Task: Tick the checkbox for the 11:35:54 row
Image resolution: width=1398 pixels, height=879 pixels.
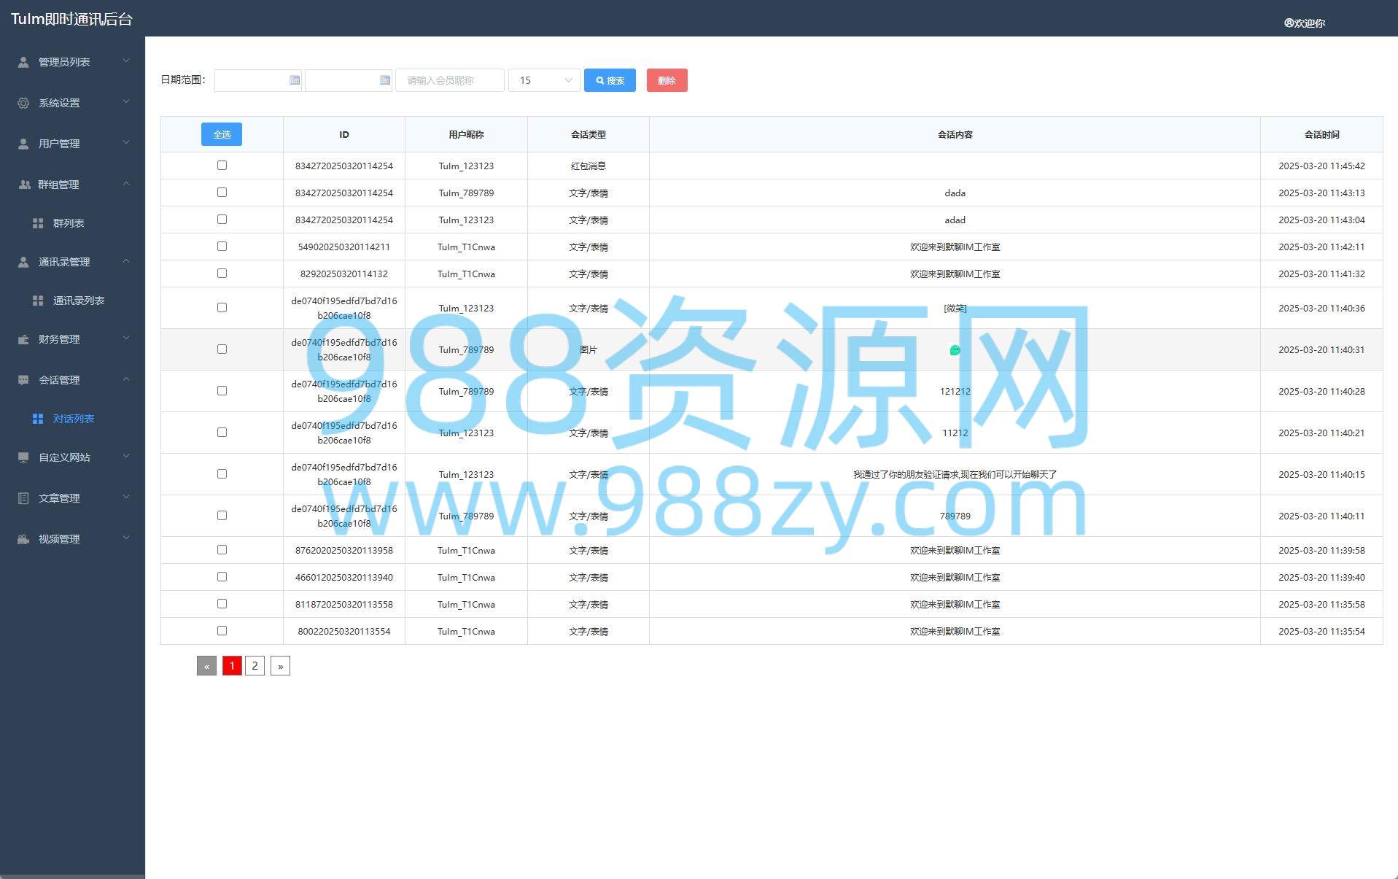Action: coord(222,631)
